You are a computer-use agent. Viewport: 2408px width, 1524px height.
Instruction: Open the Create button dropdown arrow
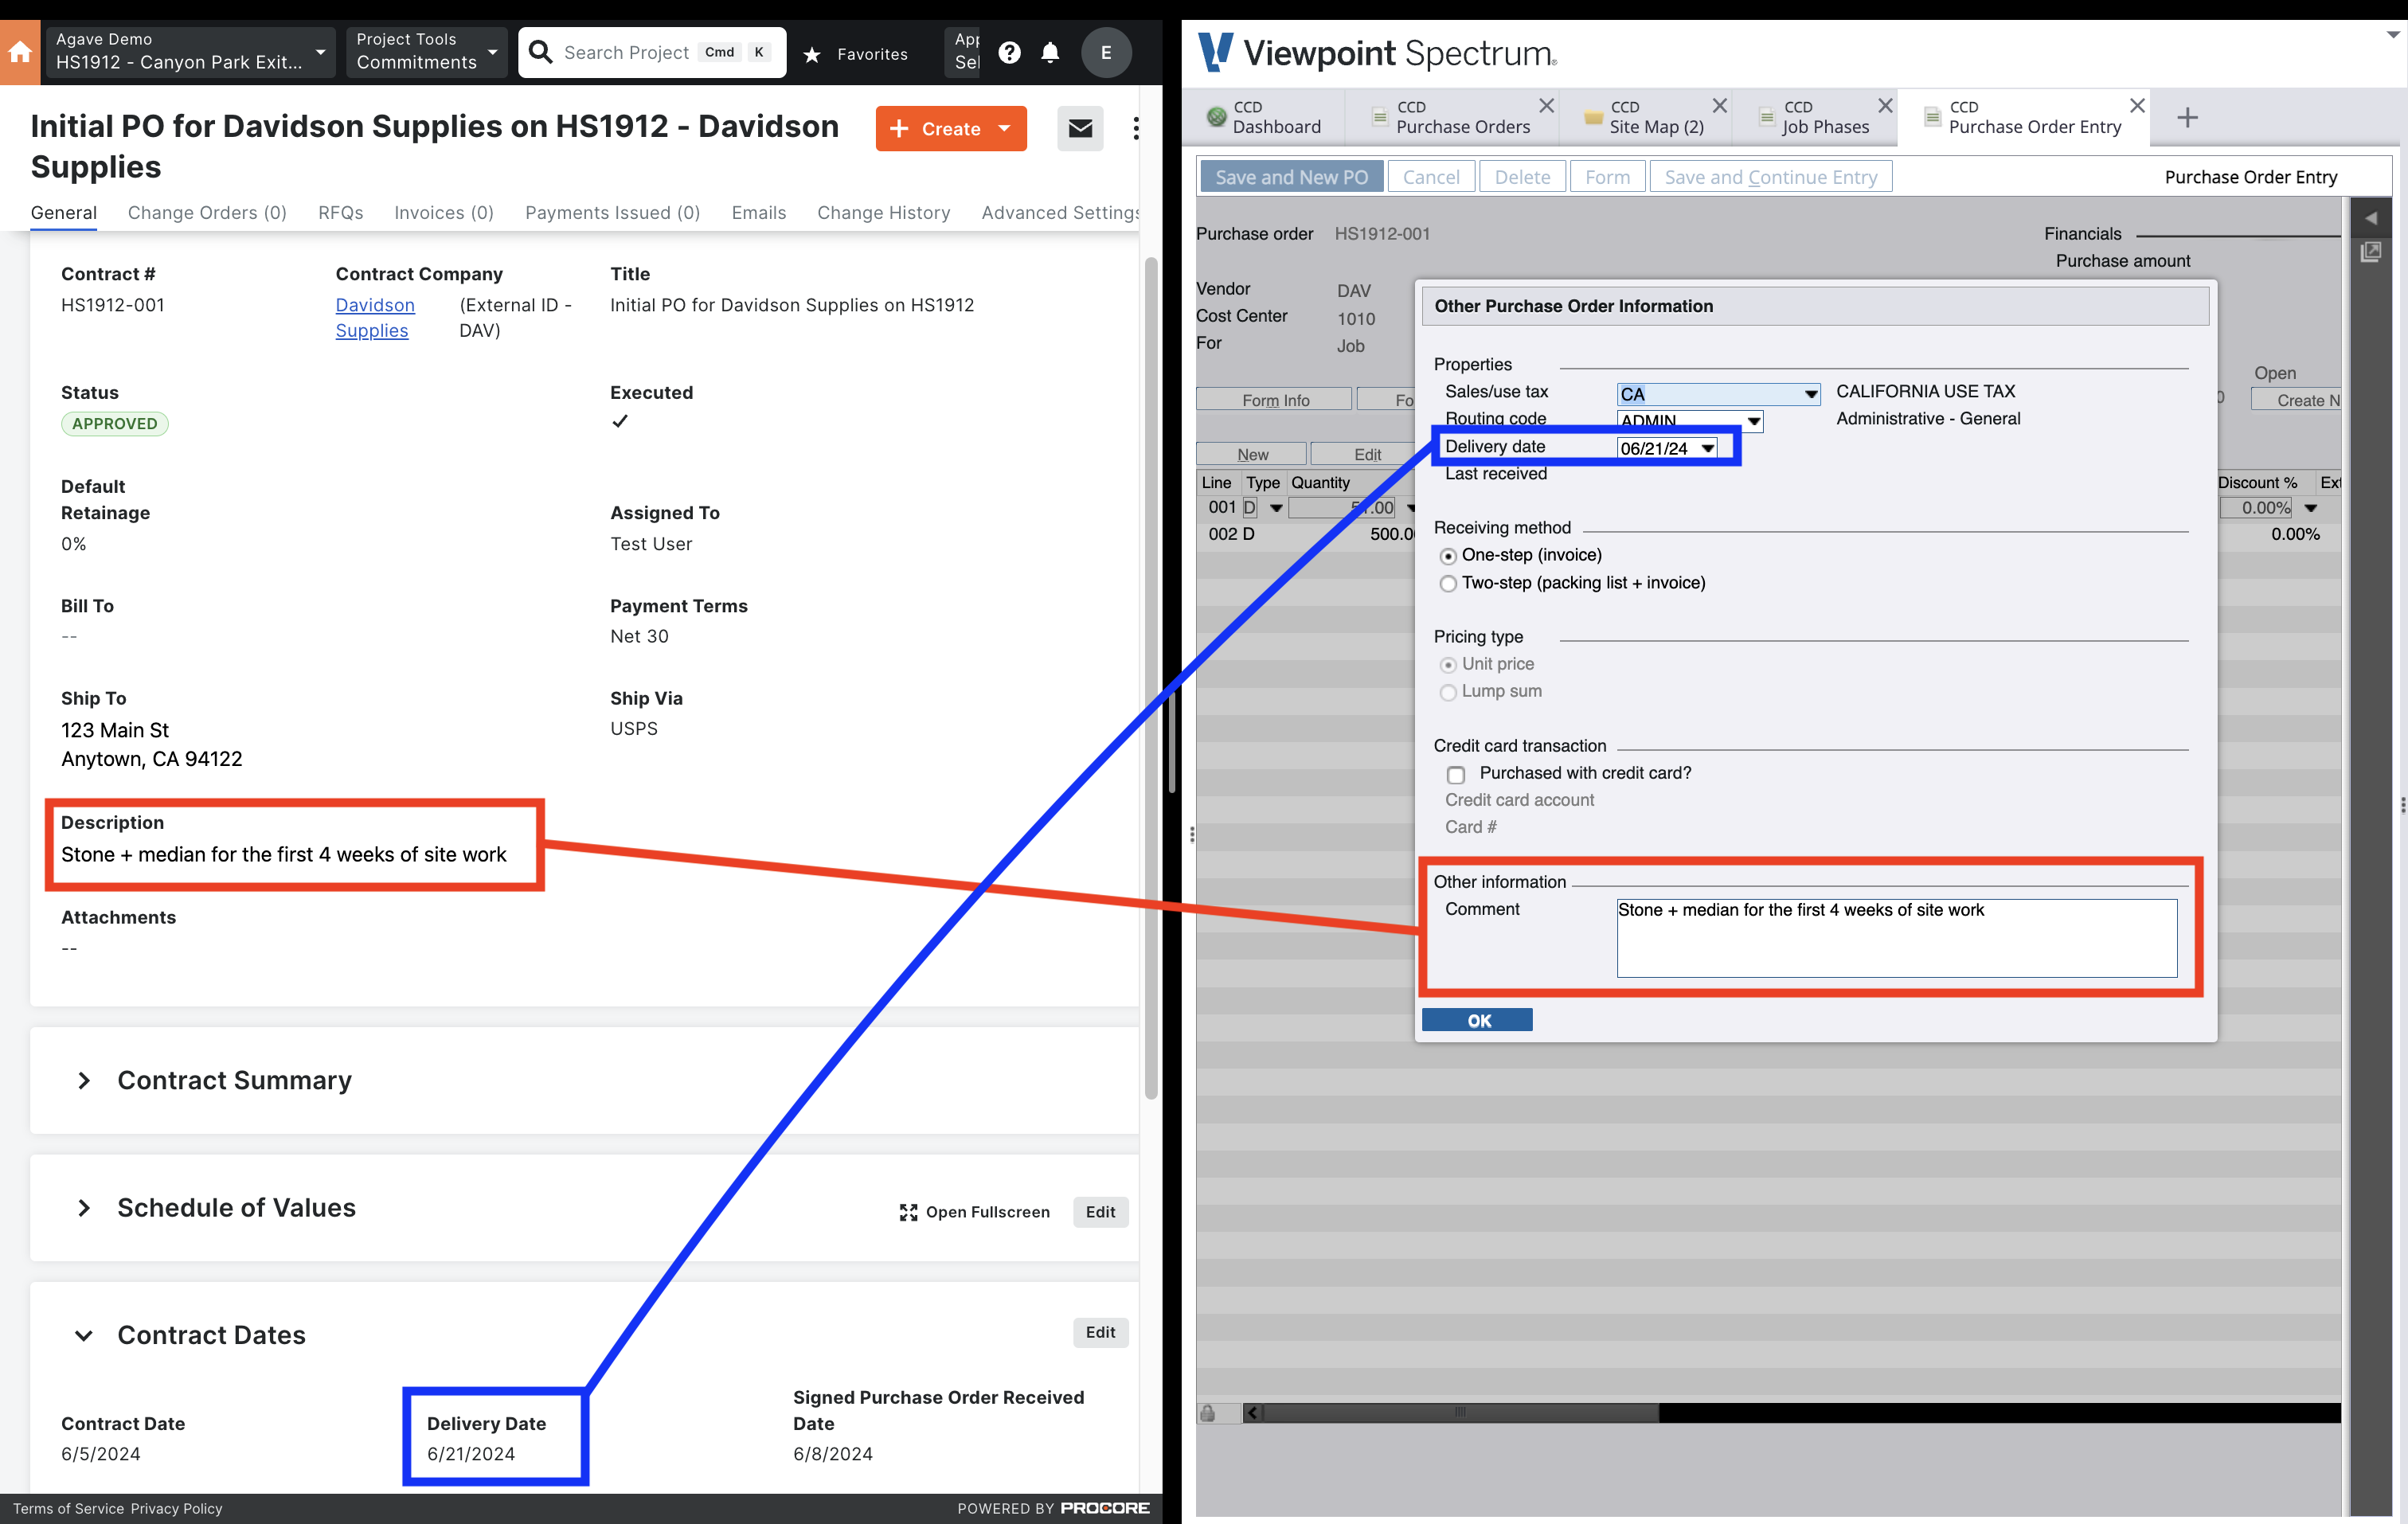coord(1004,128)
